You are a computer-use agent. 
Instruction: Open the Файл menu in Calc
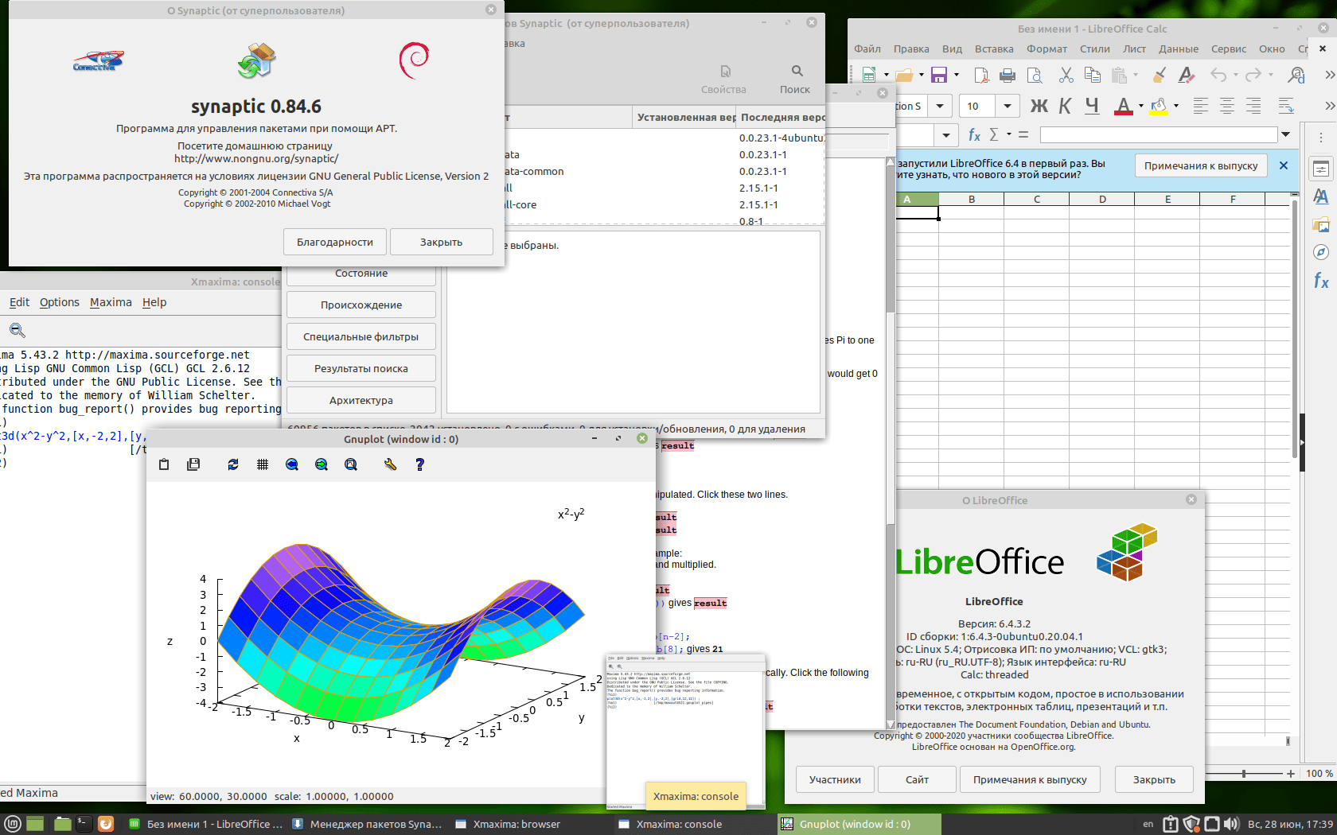click(x=867, y=49)
